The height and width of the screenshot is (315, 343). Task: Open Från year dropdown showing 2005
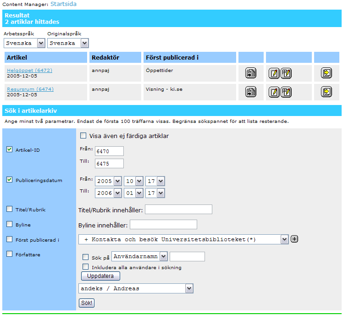coord(108,181)
